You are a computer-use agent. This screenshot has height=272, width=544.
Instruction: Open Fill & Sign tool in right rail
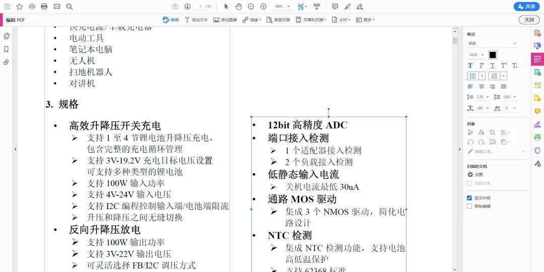[537, 124]
